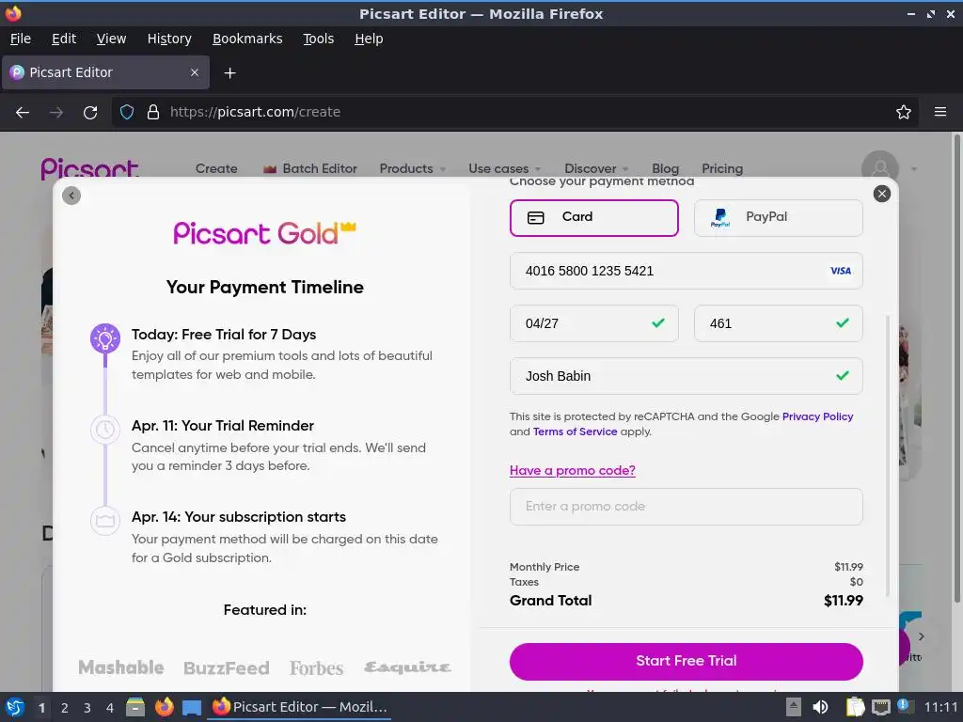Click the taskbar clock showing 11:11
The image size is (963, 722).
coord(940,707)
